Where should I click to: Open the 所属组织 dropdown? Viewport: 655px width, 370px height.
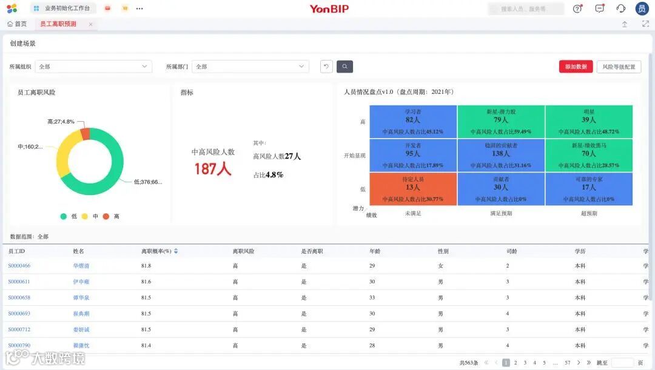[x=93, y=67]
